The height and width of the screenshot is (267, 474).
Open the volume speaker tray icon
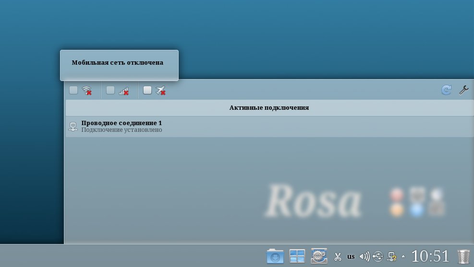point(365,257)
